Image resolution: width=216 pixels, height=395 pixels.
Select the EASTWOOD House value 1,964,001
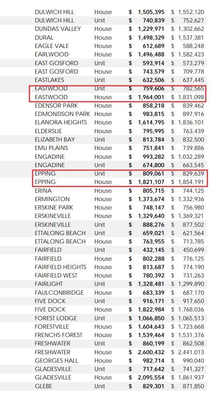151,97
